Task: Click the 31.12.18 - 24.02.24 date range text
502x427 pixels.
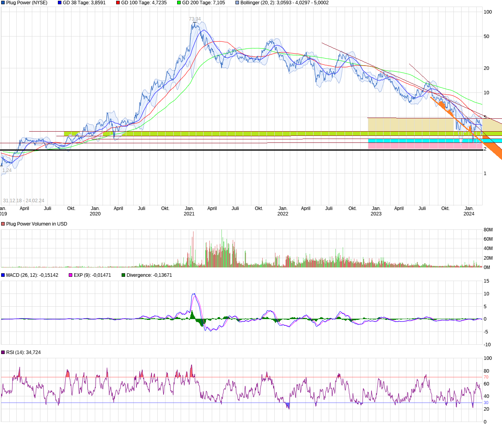Action: pyautogui.click(x=24, y=201)
